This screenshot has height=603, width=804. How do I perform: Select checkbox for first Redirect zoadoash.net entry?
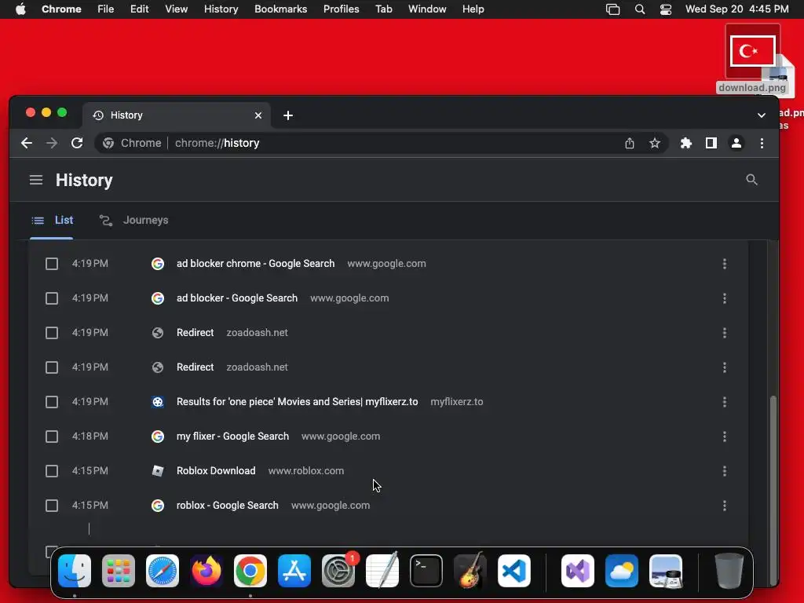click(x=52, y=333)
